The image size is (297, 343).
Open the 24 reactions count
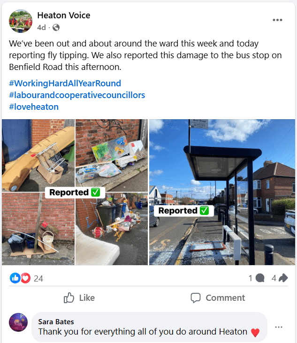click(x=38, y=278)
